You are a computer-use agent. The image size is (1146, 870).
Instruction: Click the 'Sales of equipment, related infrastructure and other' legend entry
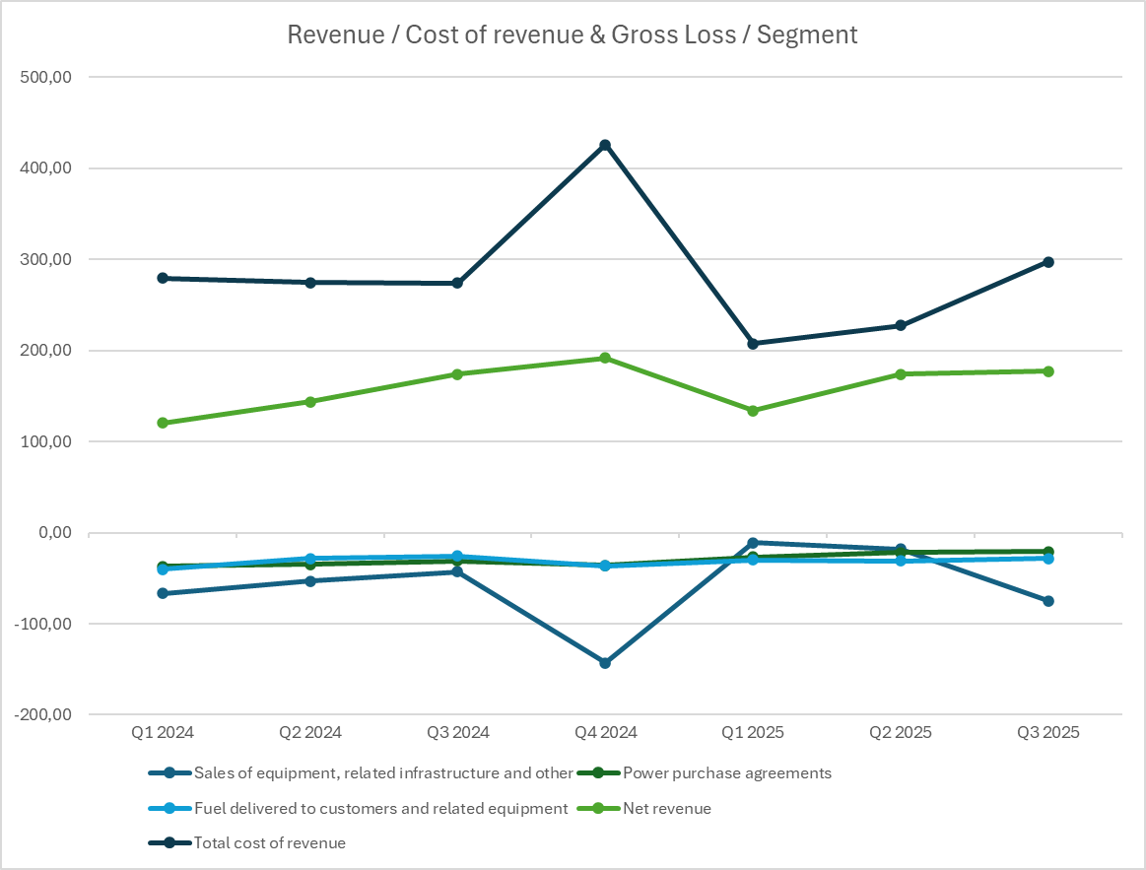point(382,772)
